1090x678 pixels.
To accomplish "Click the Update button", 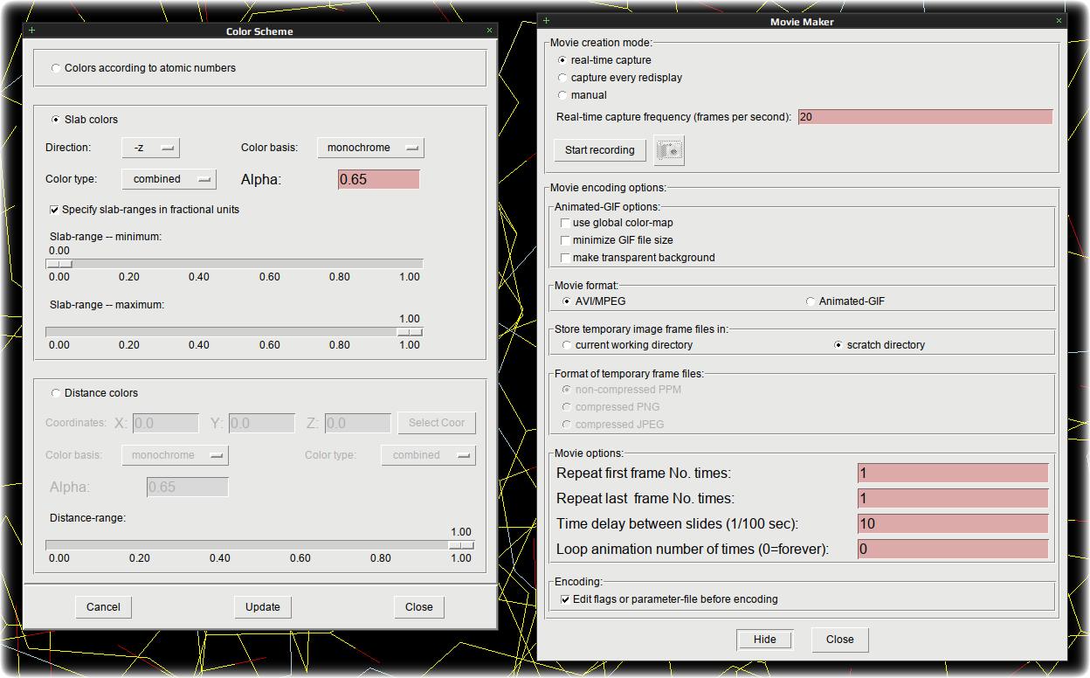I will pos(263,607).
